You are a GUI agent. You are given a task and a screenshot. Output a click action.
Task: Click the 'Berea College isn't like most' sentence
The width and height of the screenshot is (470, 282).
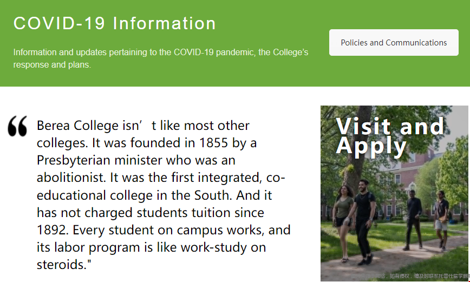point(143,126)
